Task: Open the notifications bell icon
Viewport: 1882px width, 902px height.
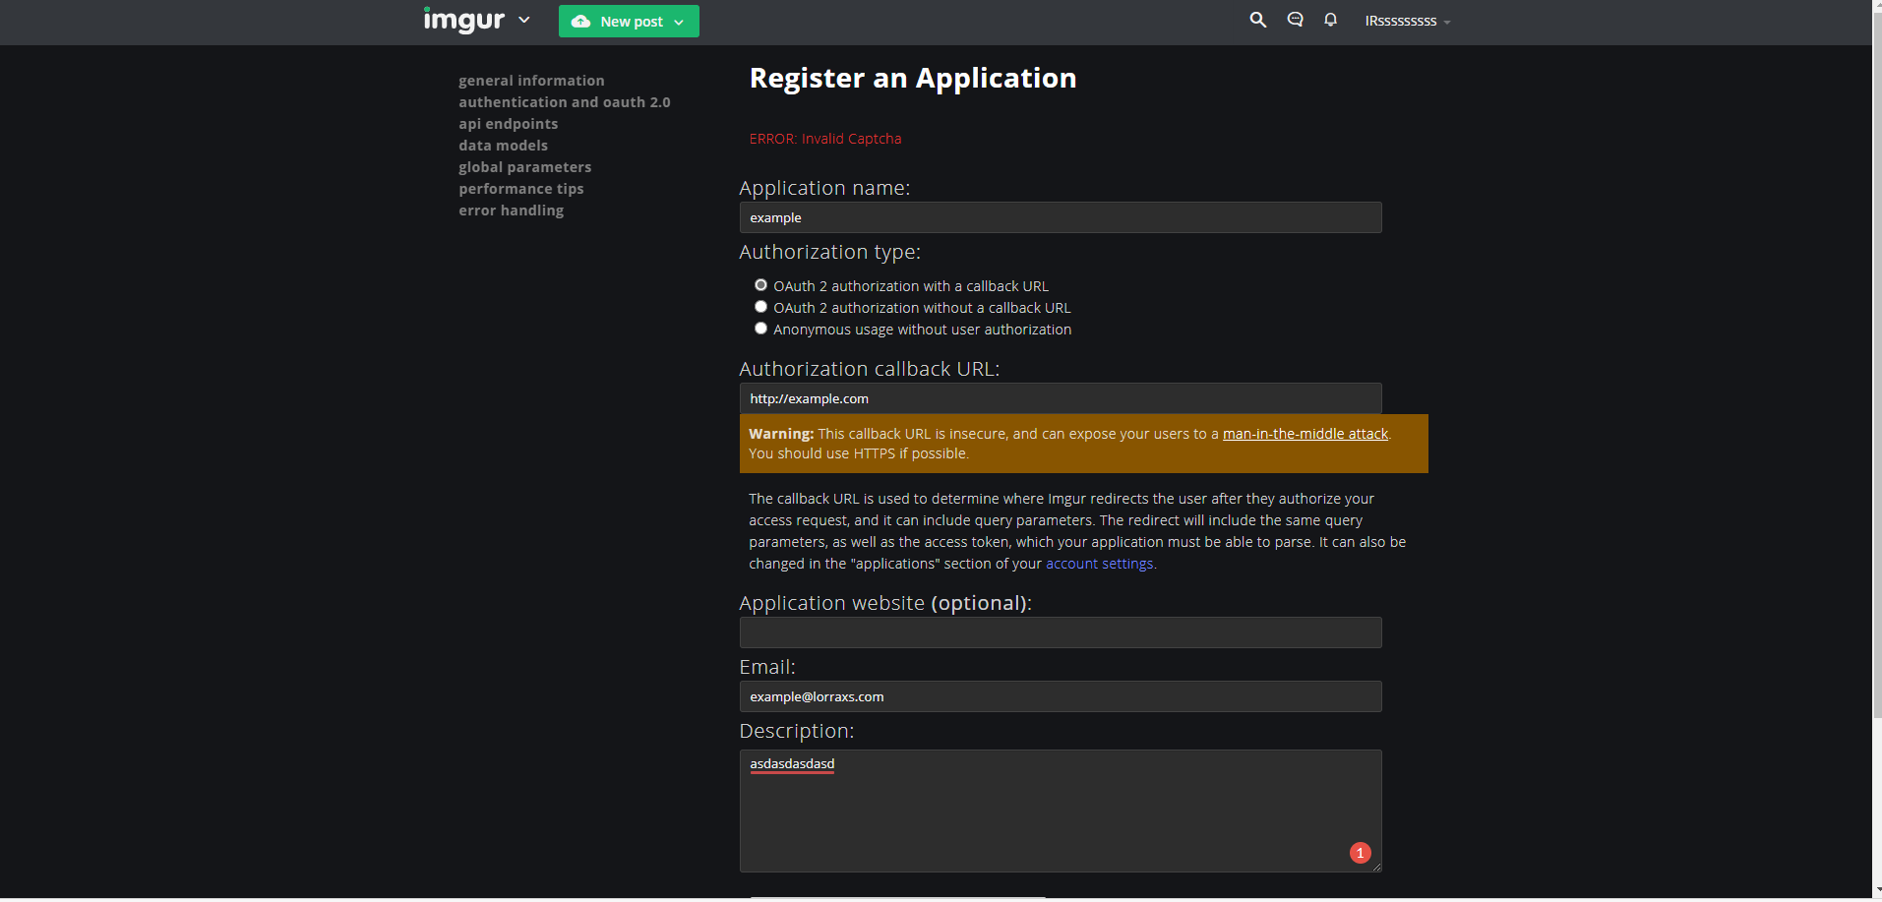Action: (x=1330, y=20)
